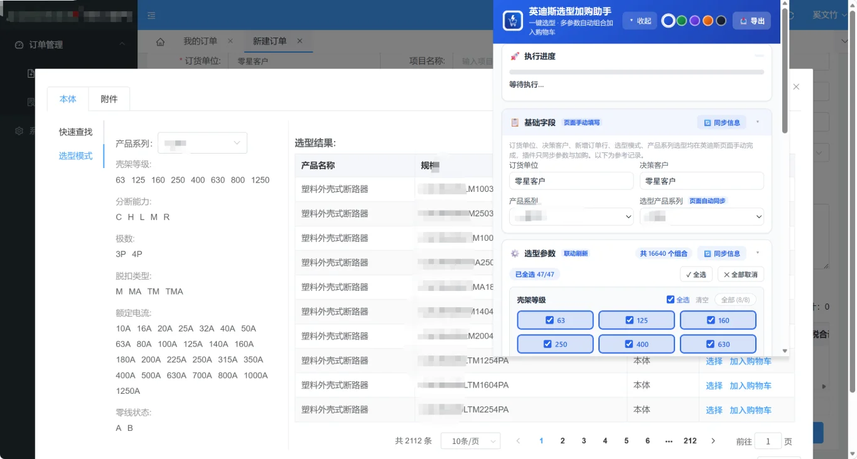Open the assistant panel 产品系列 select
Viewport: 857px width, 459px height.
tap(571, 216)
